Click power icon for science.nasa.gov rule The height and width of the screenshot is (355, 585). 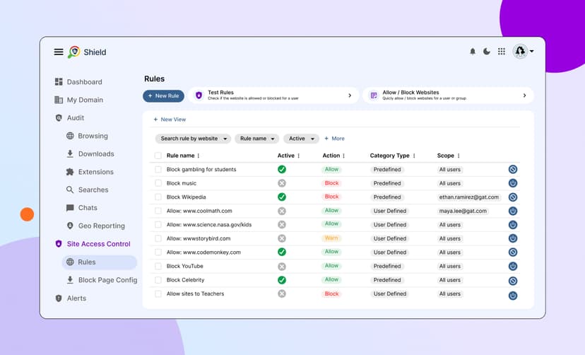coord(513,225)
